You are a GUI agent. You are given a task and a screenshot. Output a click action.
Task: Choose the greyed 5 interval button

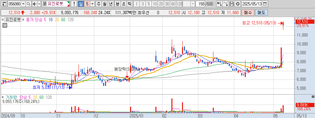pos(149,4)
